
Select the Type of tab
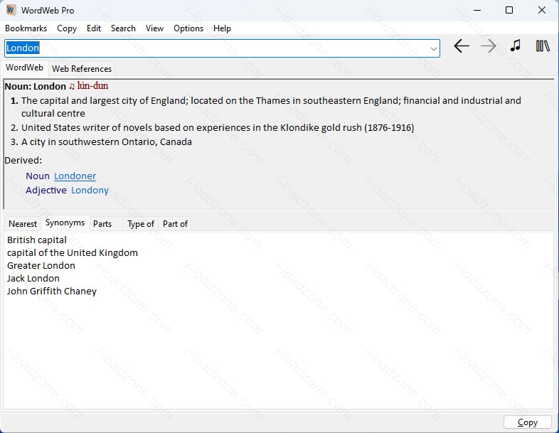141,224
